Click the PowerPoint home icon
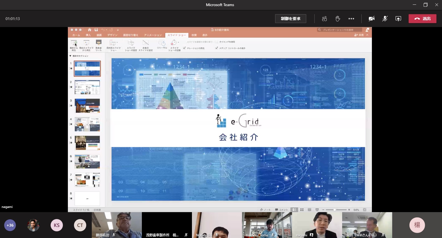The width and height of the screenshot is (442, 238). tap(89, 30)
